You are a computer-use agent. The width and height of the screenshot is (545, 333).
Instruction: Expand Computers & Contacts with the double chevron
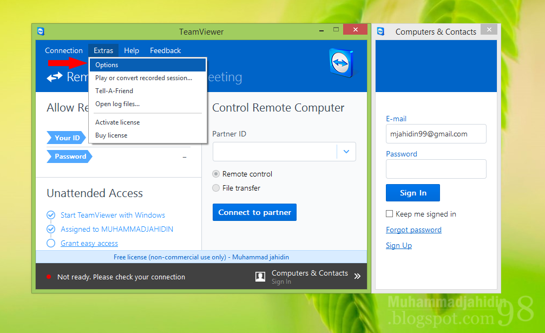(357, 276)
